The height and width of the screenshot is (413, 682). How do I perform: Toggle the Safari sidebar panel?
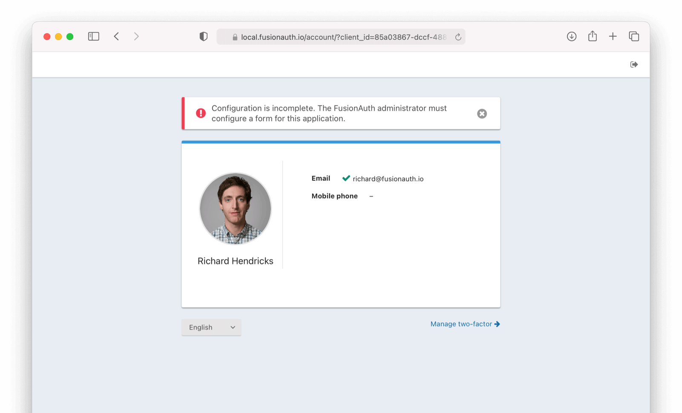(94, 37)
